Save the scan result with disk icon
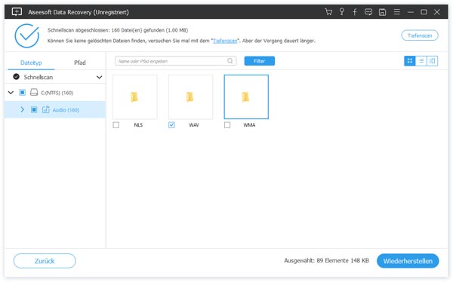 pos(382,12)
